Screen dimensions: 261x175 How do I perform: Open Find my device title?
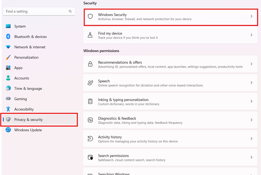[110, 33]
